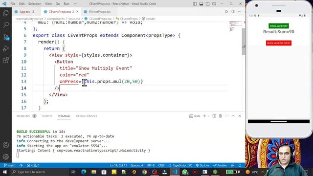Open terminal panel more actions ellipsis
The image size is (313, 176).
click(227, 116)
